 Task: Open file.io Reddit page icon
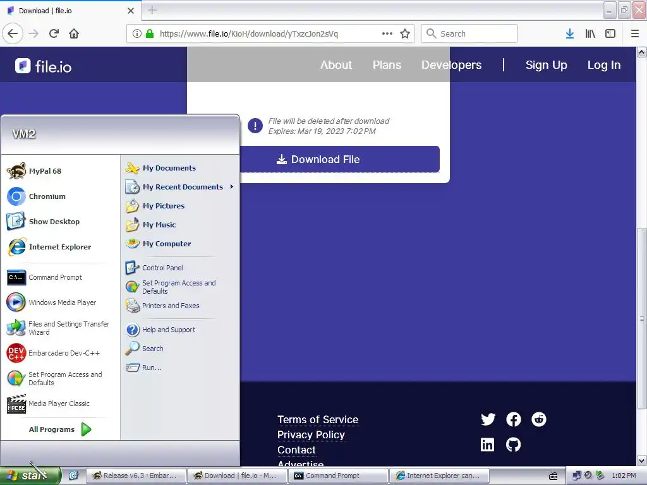coord(538,419)
